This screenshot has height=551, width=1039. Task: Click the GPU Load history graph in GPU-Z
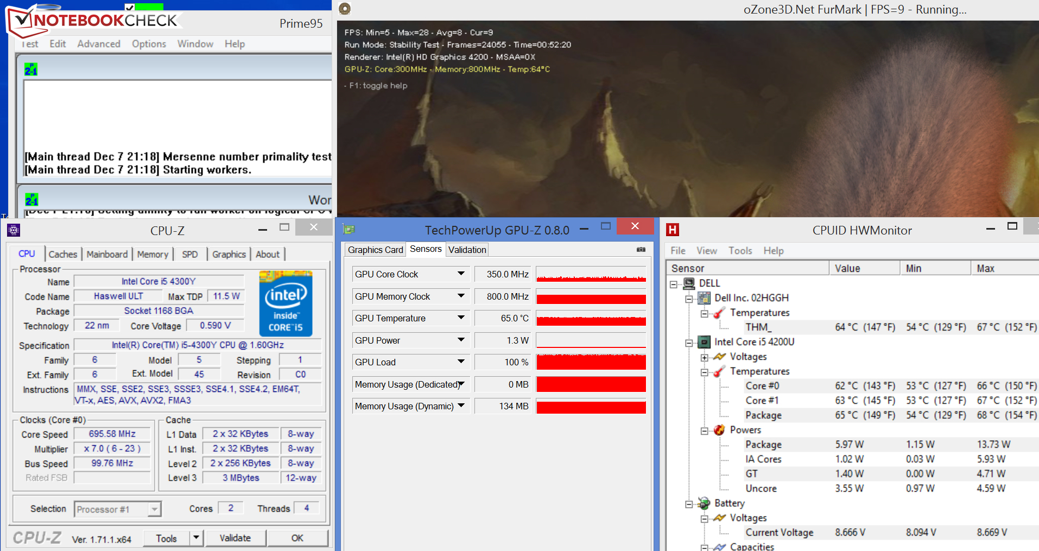[591, 362]
